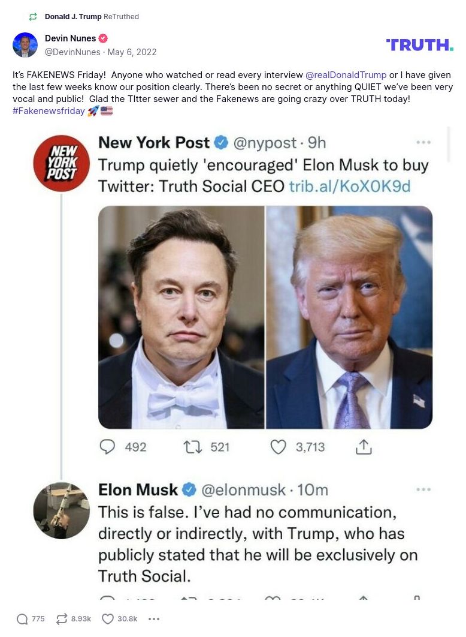Open the ellipsis menu on Elon Musk's tweet
Screen dimensions: 466x637
tap(423, 489)
